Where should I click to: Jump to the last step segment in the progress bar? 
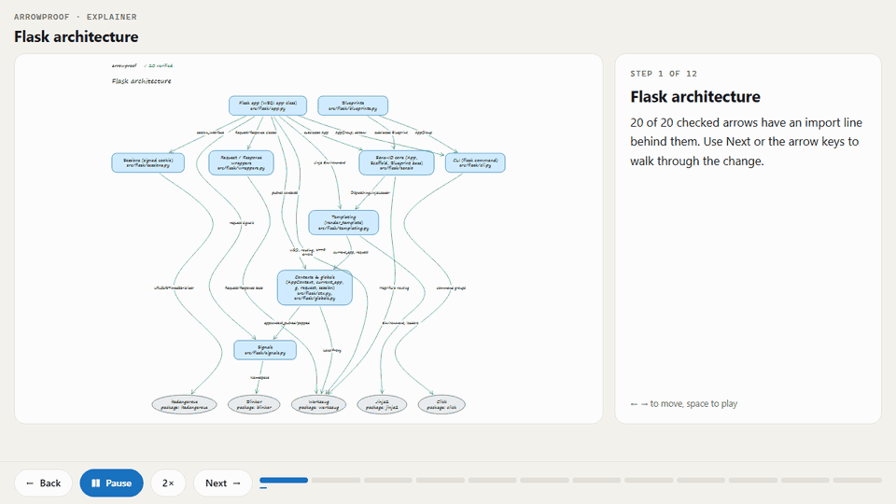pyautogui.click(x=857, y=480)
